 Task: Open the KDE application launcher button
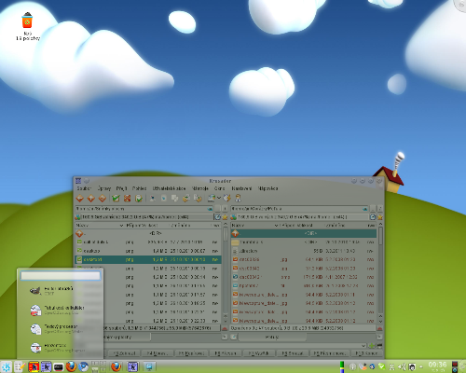[x=6, y=366]
